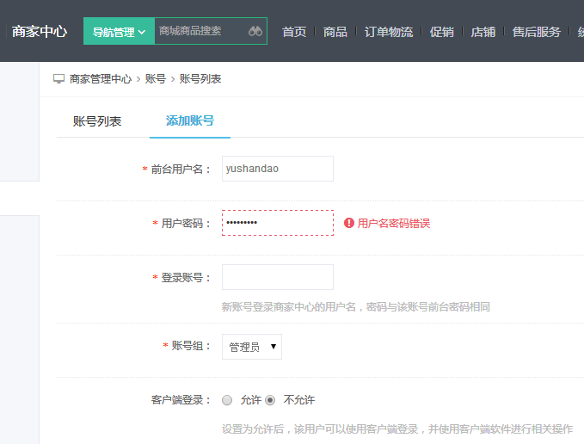Select the 允许 radio button
This screenshot has width=584, height=444.
[227, 400]
